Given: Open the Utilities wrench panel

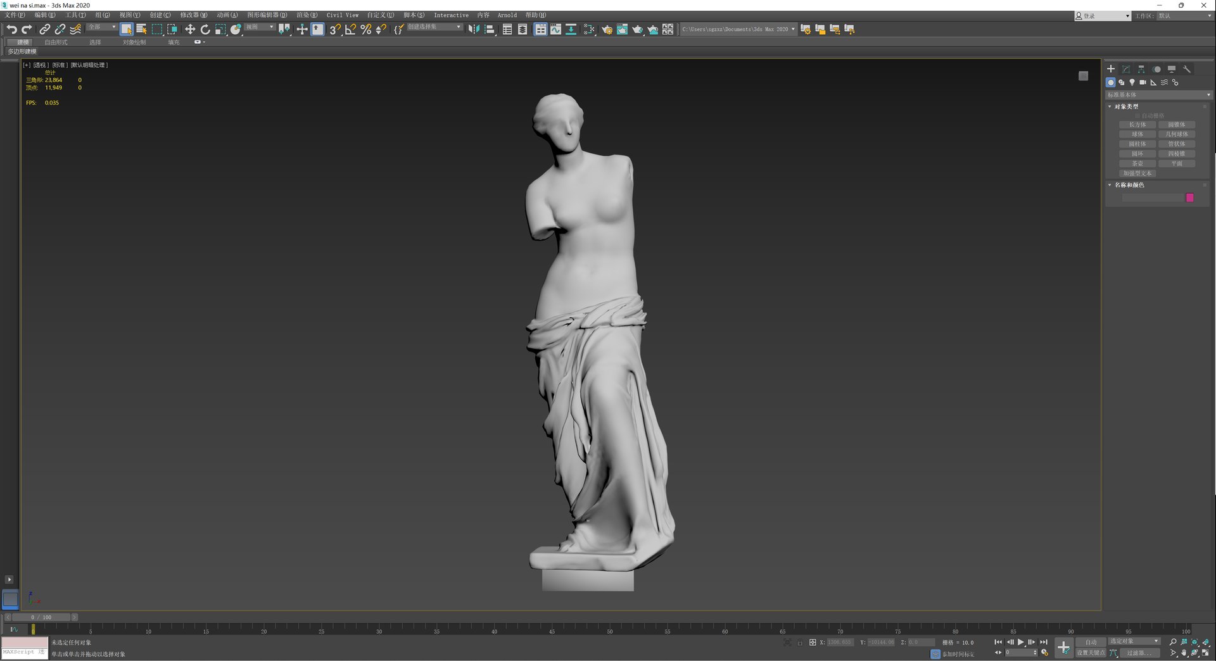Looking at the screenshot, I should (1187, 69).
